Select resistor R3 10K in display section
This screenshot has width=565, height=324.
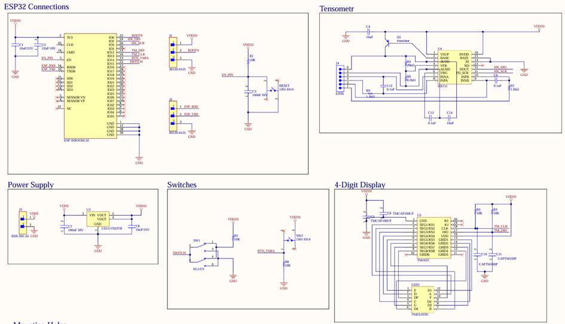coord(493,211)
